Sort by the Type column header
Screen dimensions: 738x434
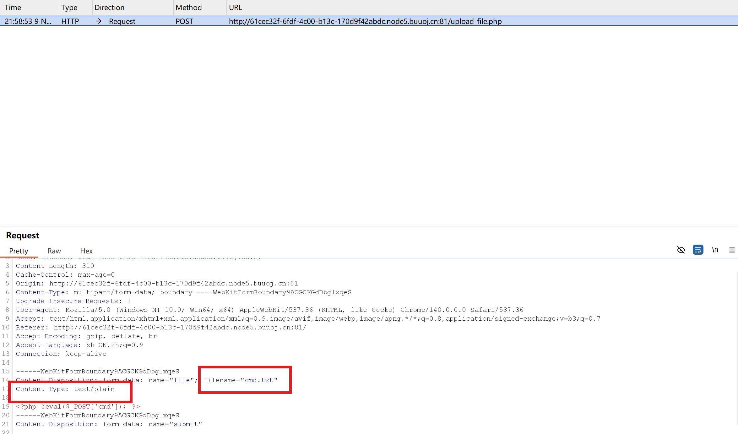[69, 8]
